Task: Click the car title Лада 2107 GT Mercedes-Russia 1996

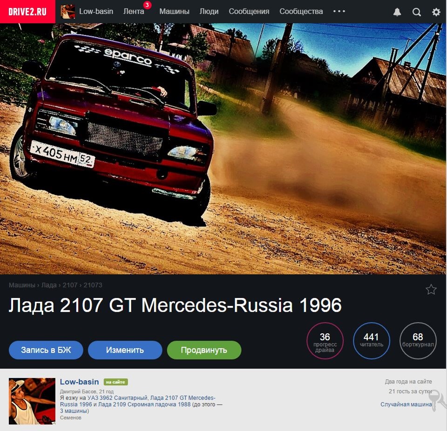Action: coord(175,305)
